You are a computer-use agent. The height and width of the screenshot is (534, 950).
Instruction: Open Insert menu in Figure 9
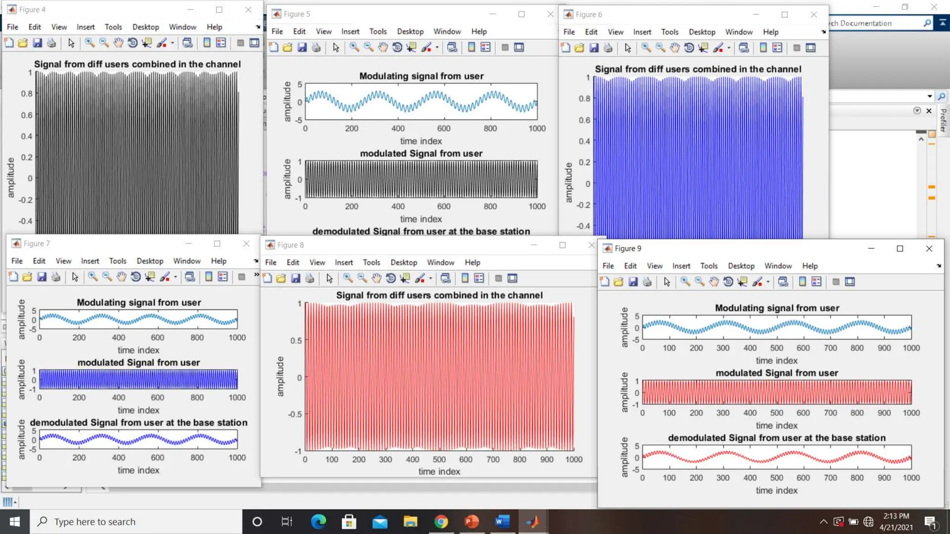point(681,266)
